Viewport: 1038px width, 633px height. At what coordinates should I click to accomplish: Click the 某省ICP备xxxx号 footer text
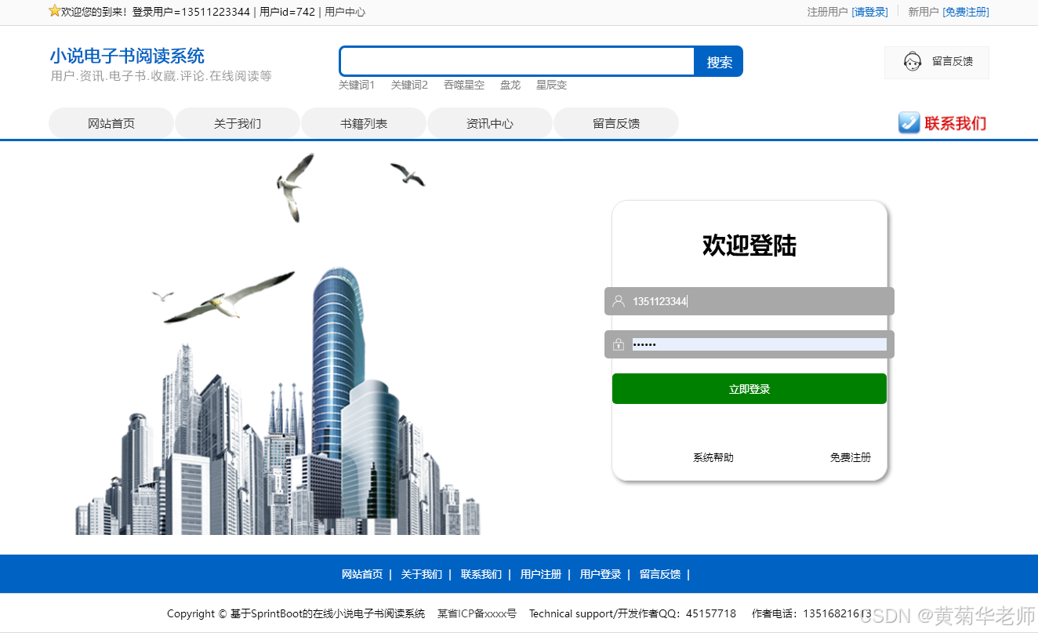477,613
